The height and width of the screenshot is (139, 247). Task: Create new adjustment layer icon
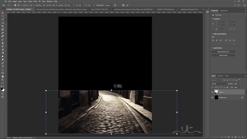(232, 137)
